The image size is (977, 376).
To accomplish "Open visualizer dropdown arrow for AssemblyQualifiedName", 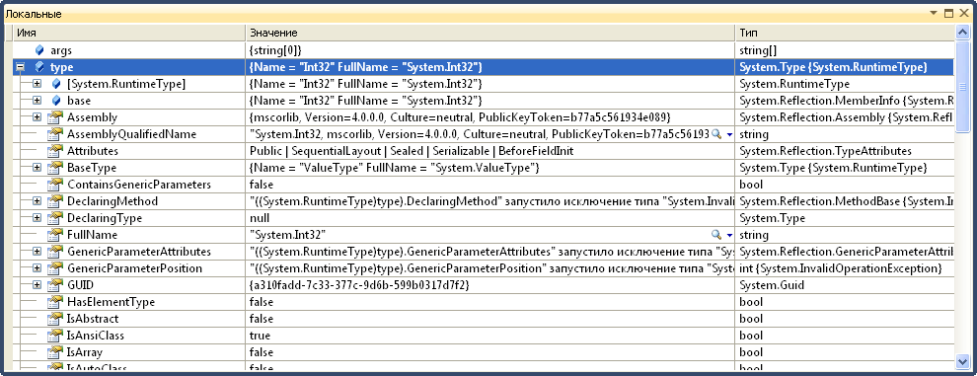I will (x=729, y=134).
